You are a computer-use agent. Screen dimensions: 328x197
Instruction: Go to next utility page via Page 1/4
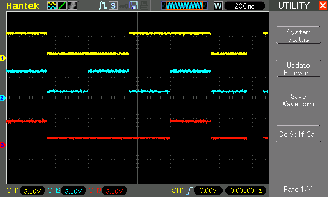pyautogui.click(x=298, y=189)
